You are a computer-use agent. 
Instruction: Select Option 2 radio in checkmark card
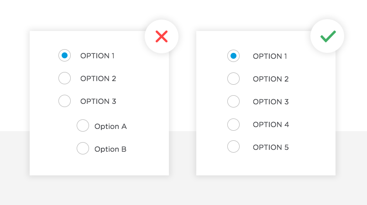click(233, 79)
